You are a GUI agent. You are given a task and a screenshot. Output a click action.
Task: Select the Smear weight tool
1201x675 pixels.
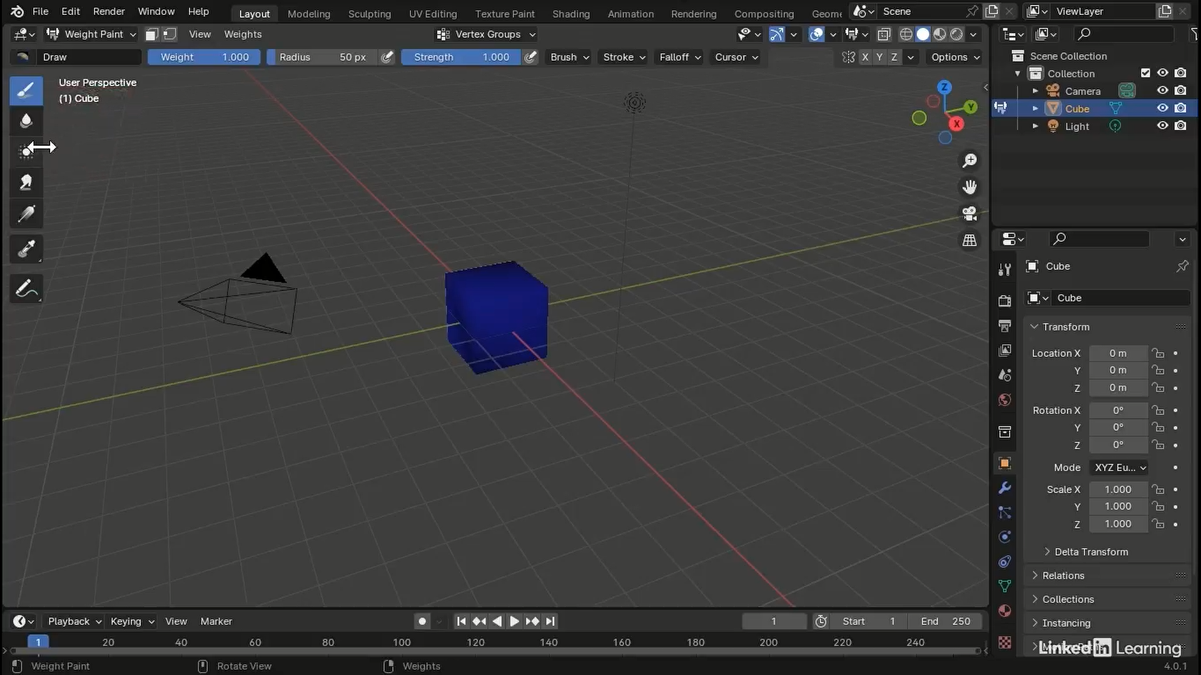point(26,182)
